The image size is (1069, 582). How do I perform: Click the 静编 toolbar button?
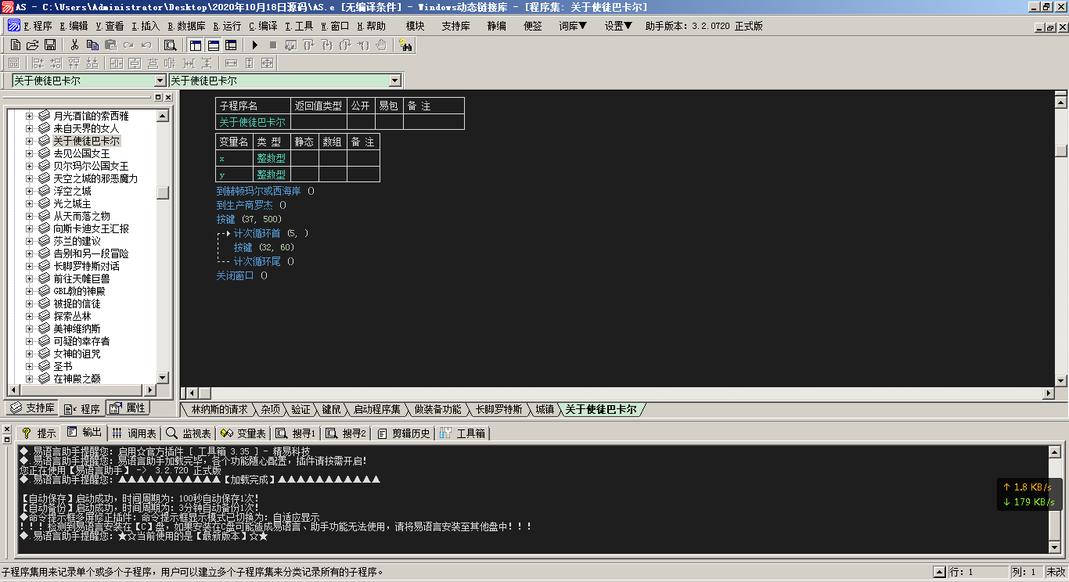pos(496,26)
